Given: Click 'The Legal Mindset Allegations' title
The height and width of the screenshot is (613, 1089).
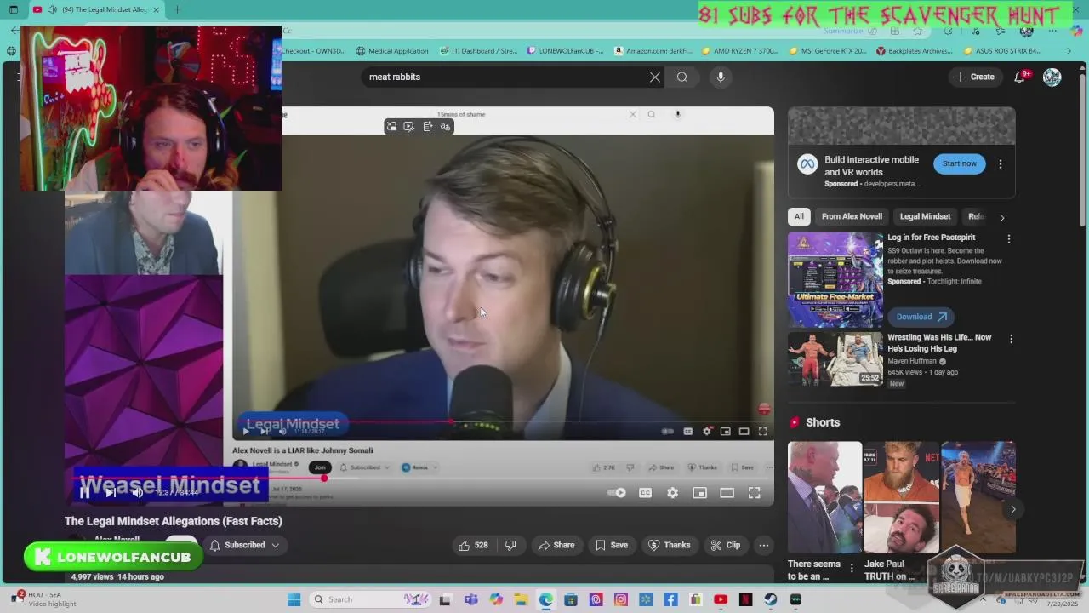Looking at the screenshot, I should pos(174,521).
